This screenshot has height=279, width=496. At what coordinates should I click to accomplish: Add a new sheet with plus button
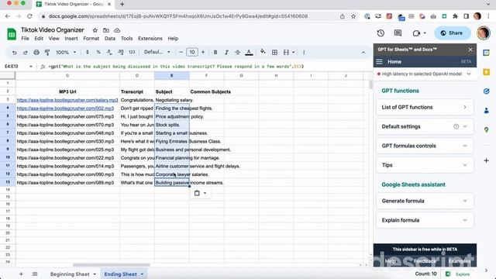21,274
